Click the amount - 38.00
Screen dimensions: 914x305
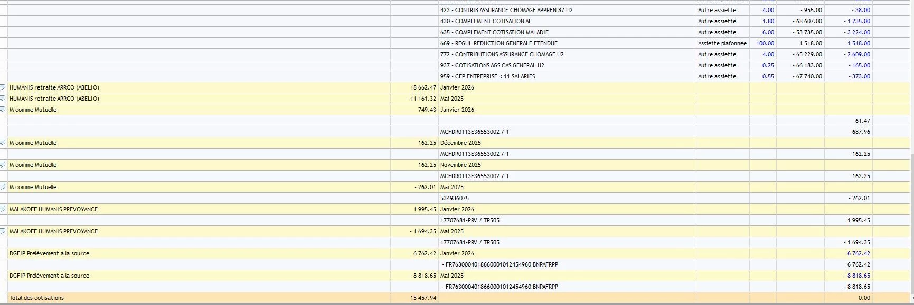click(x=861, y=10)
